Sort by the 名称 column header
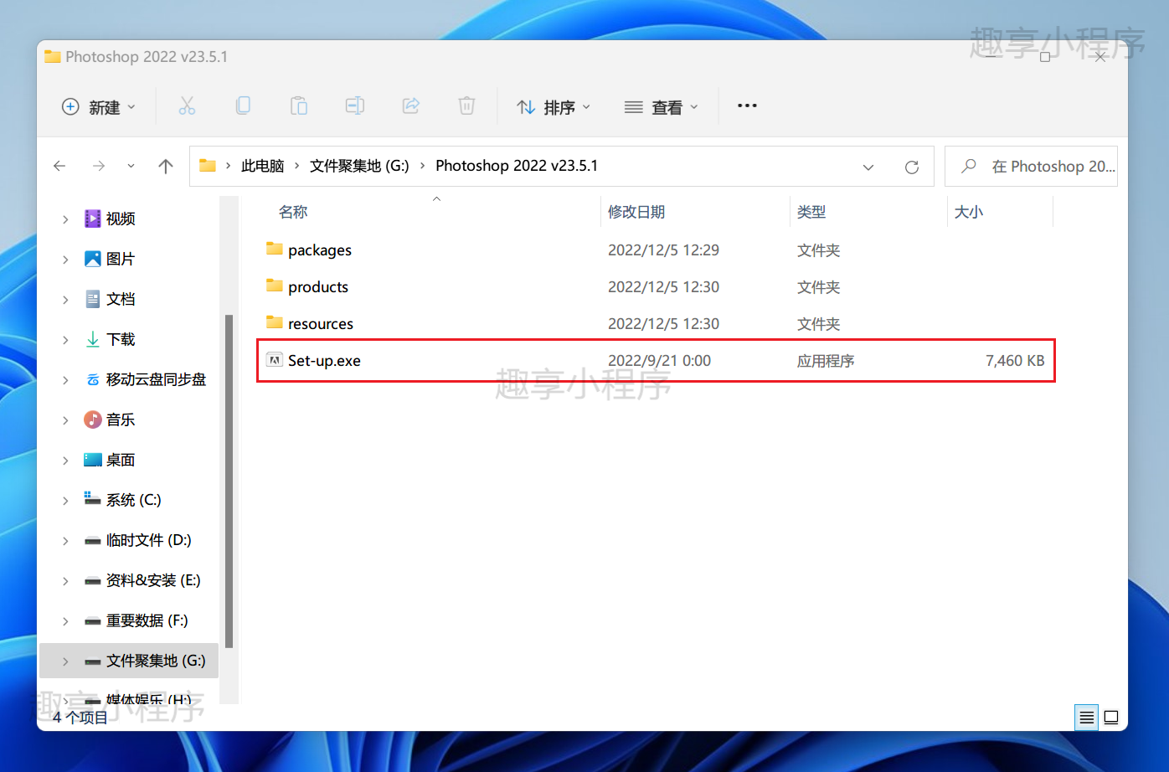 (293, 212)
